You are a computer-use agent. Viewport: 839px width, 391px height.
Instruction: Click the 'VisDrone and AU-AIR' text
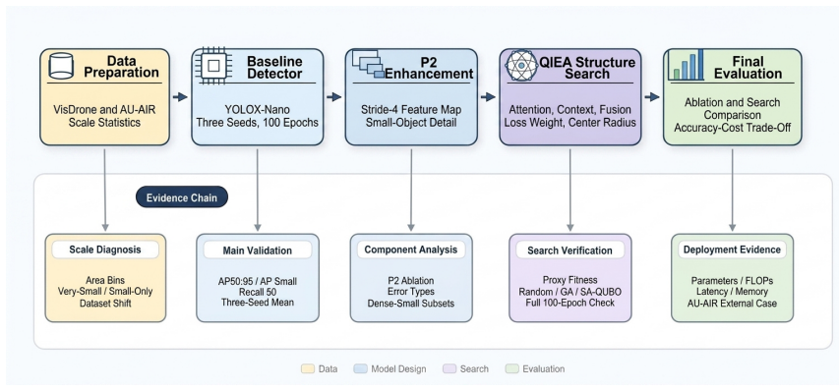click(x=105, y=110)
